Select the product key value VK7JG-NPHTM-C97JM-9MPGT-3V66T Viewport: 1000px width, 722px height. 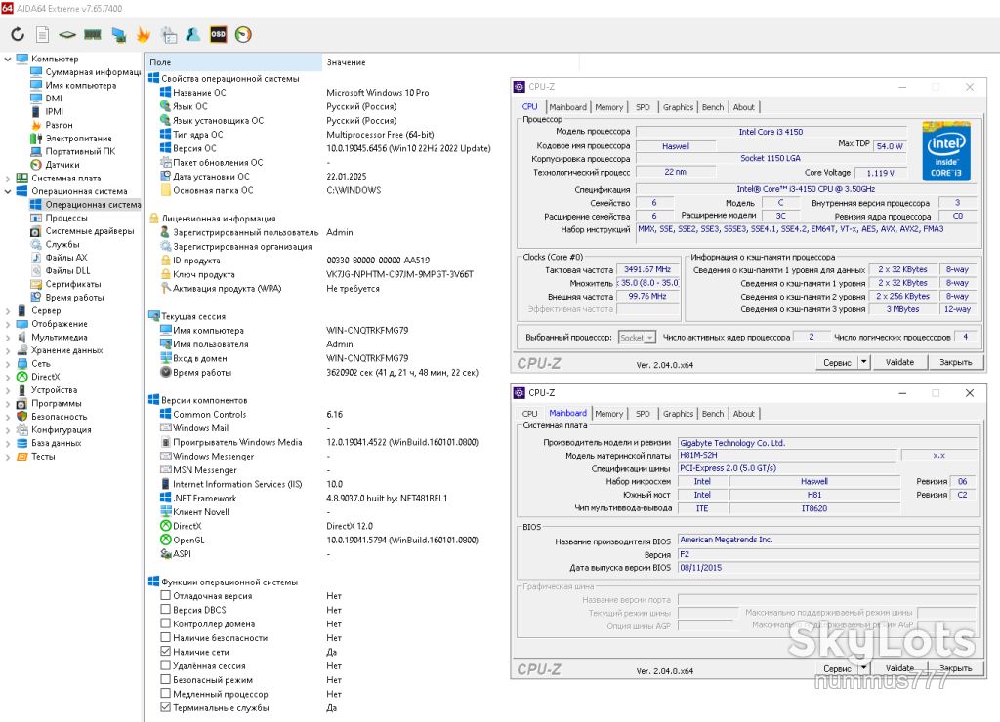click(399, 275)
